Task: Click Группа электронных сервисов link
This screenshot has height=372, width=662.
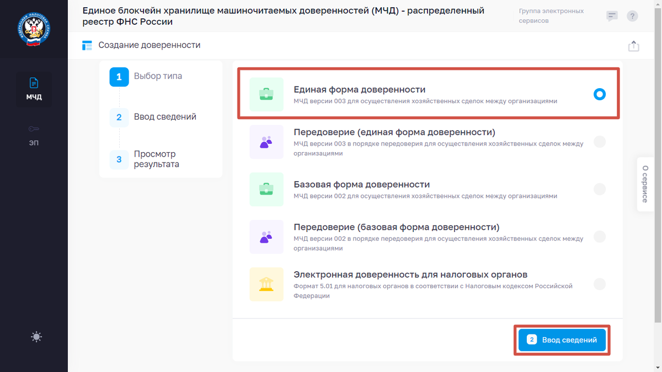Action: click(551, 16)
